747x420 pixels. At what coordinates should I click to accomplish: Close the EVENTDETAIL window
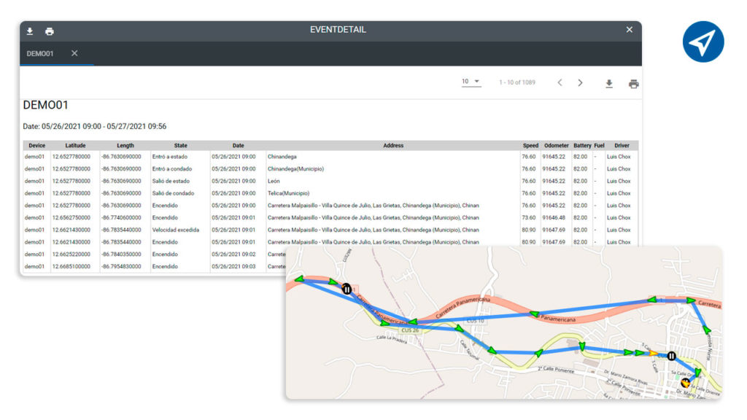[629, 29]
